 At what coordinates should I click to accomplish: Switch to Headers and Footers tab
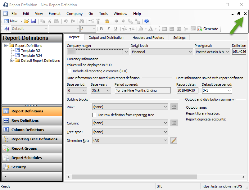click(148, 38)
